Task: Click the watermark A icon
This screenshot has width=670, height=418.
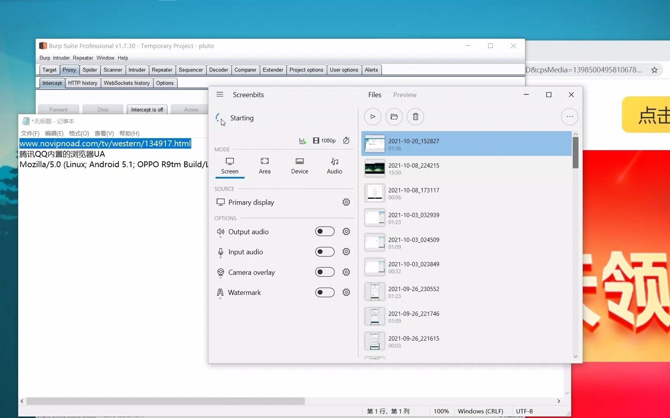Action: pyautogui.click(x=220, y=292)
